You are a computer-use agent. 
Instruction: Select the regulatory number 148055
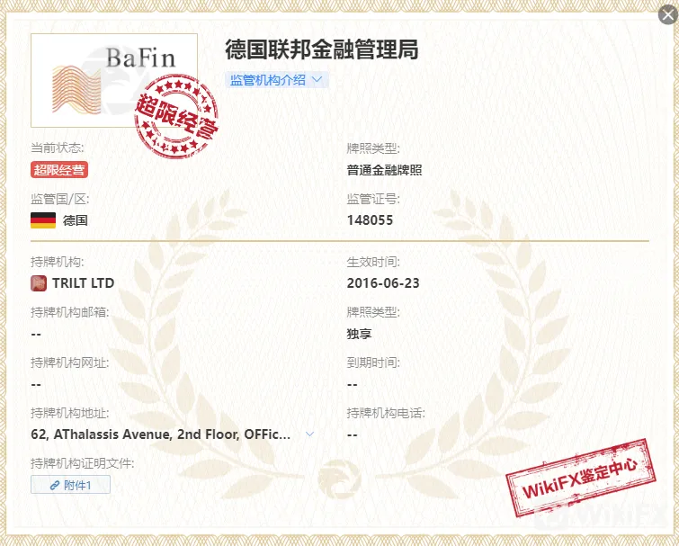click(370, 220)
